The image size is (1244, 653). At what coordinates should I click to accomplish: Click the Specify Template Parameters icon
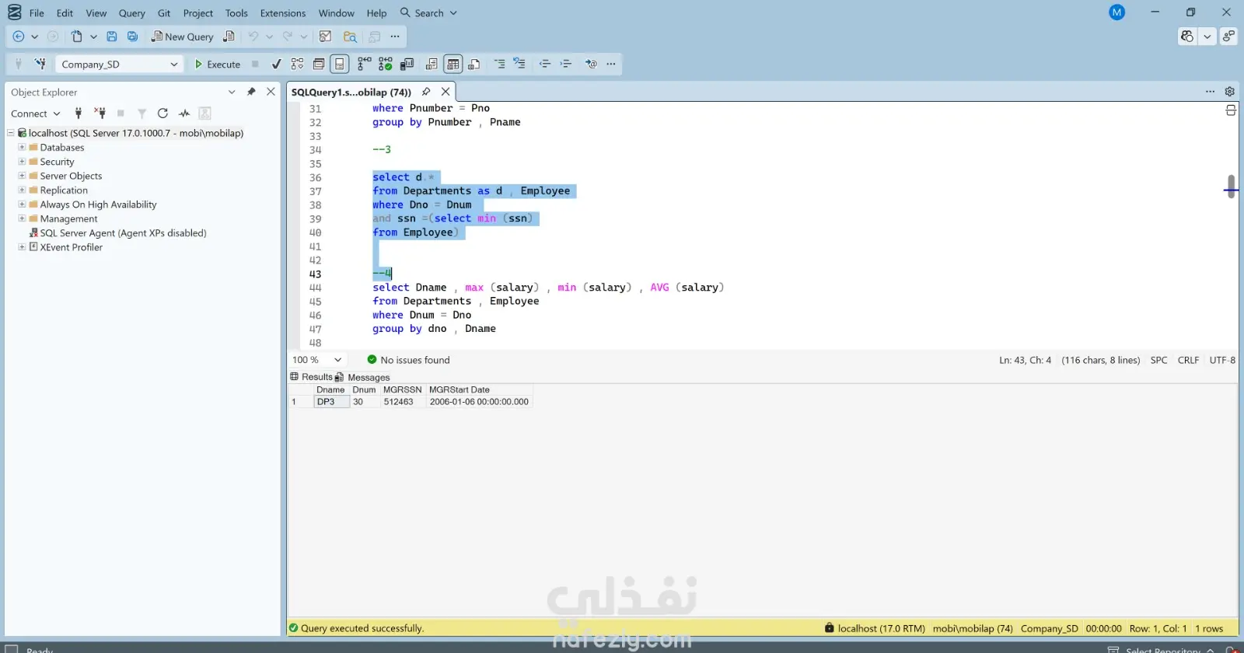tap(591, 64)
